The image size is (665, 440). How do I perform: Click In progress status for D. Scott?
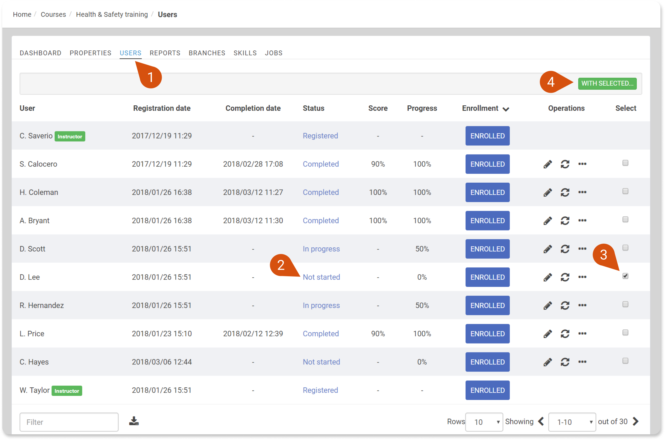coord(321,249)
